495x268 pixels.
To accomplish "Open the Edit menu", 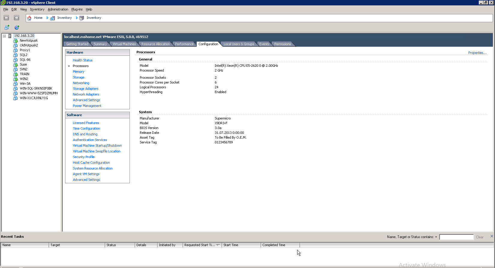I will click(x=14, y=9).
